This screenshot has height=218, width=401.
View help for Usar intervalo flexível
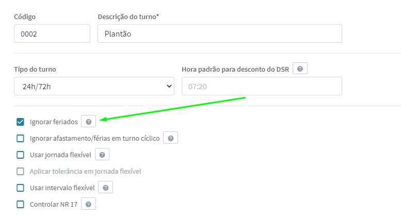click(x=106, y=188)
